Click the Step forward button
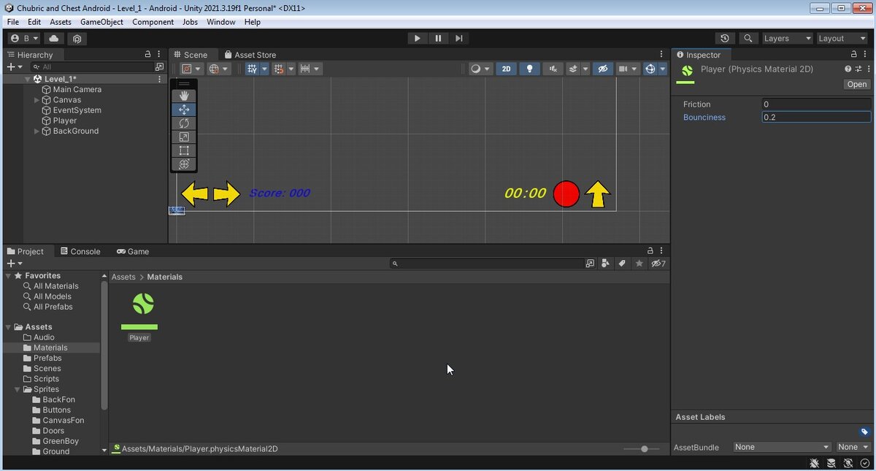Image resolution: width=876 pixels, height=471 pixels. [458, 39]
